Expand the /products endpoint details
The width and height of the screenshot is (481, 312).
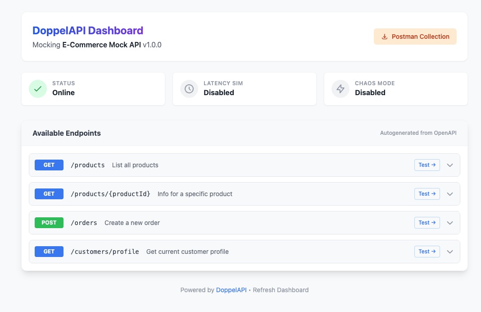[x=449, y=165]
